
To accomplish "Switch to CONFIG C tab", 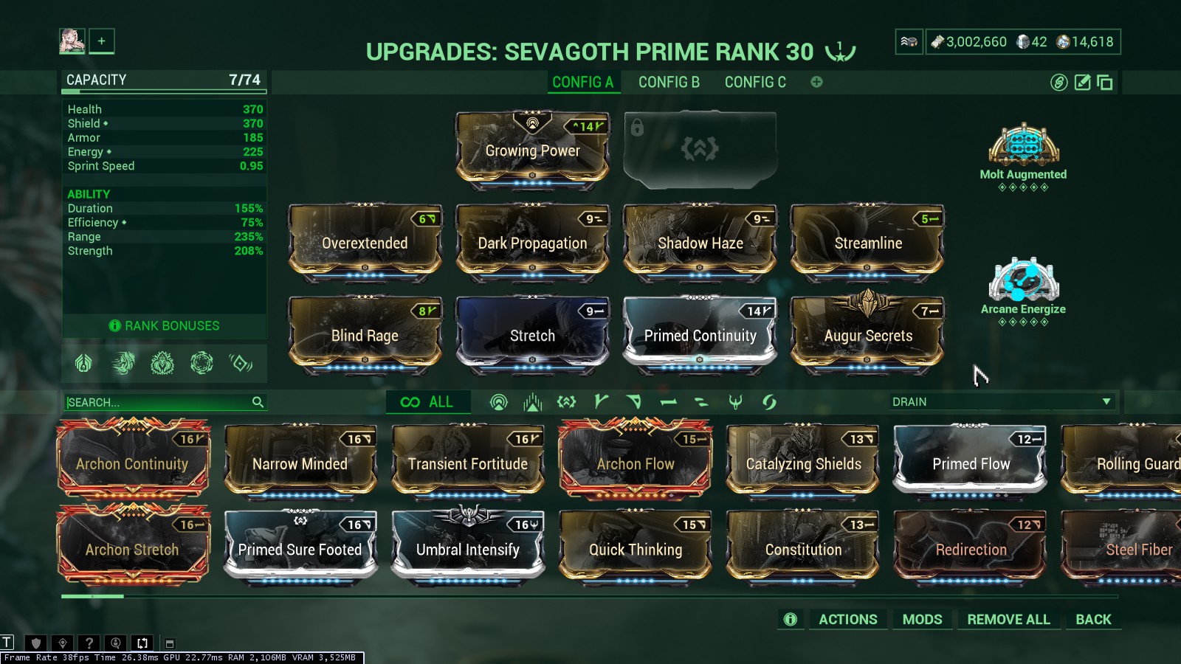I will [755, 83].
